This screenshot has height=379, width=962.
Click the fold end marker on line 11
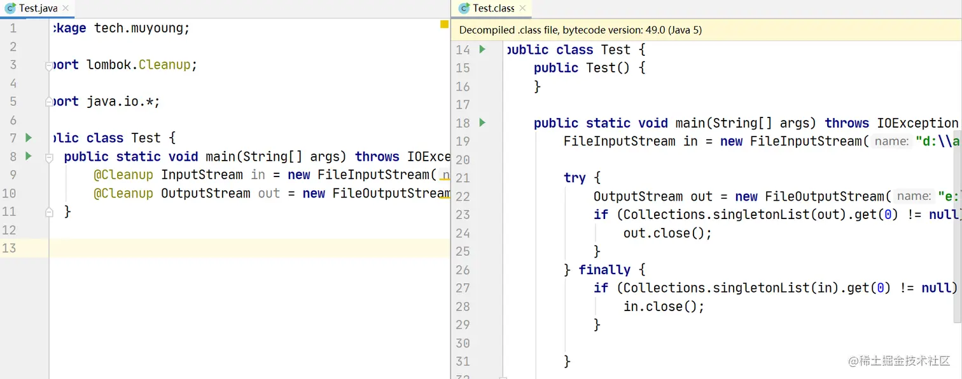49,212
